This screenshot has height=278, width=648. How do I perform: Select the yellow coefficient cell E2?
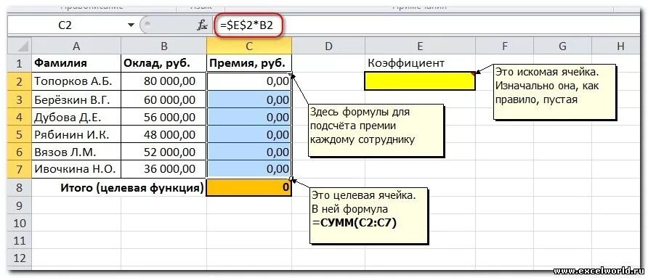point(420,81)
